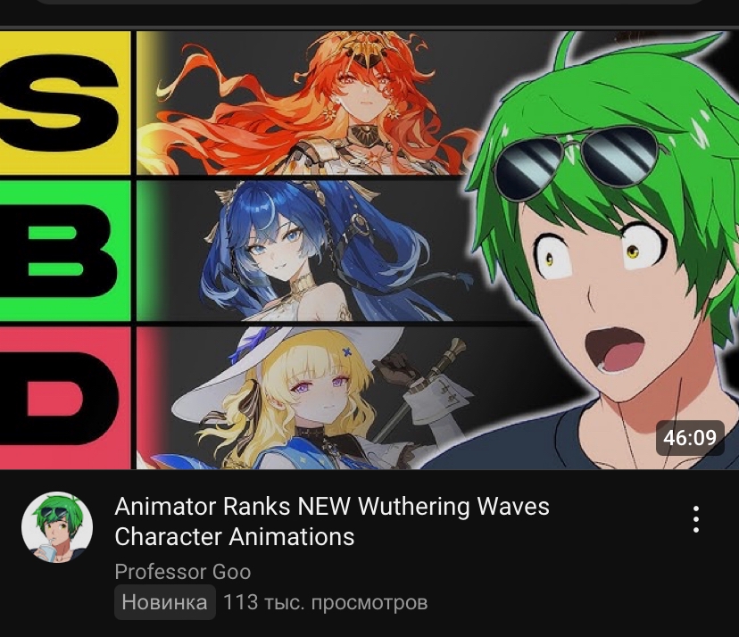
Task: Tap the yellow S tier label
Action: coord(65,103)
